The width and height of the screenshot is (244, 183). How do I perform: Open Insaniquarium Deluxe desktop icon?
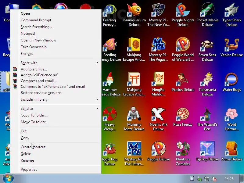click(x=134, y=10)
